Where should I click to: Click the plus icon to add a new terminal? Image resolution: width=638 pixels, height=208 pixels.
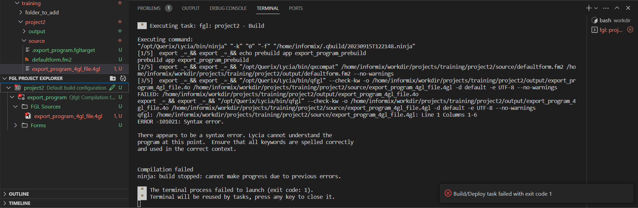589,8
